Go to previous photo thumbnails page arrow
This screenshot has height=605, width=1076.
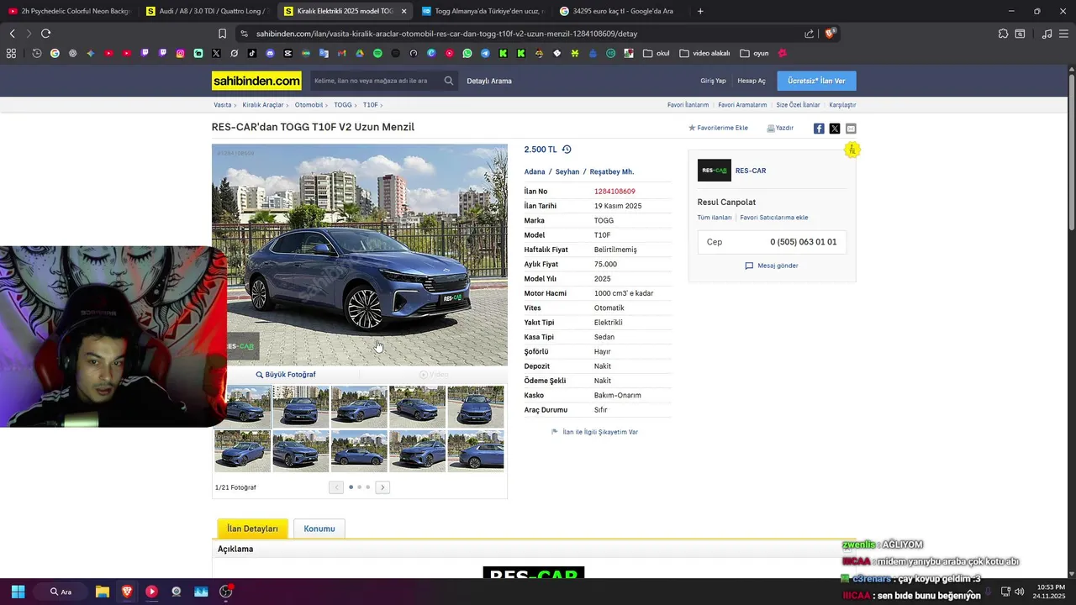pyautogui.click(x=336, y=487)
